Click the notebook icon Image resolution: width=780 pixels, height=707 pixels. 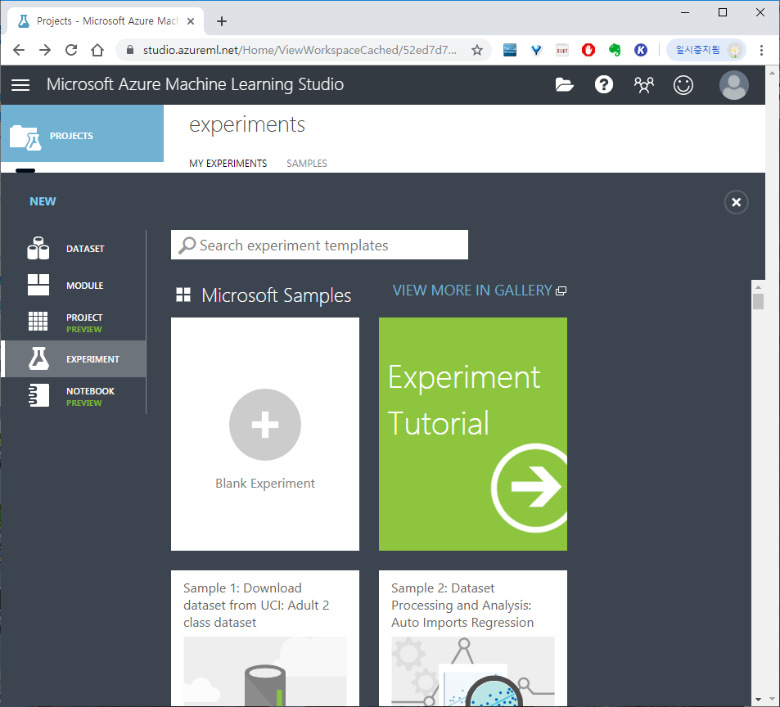(x=38, y=395)
